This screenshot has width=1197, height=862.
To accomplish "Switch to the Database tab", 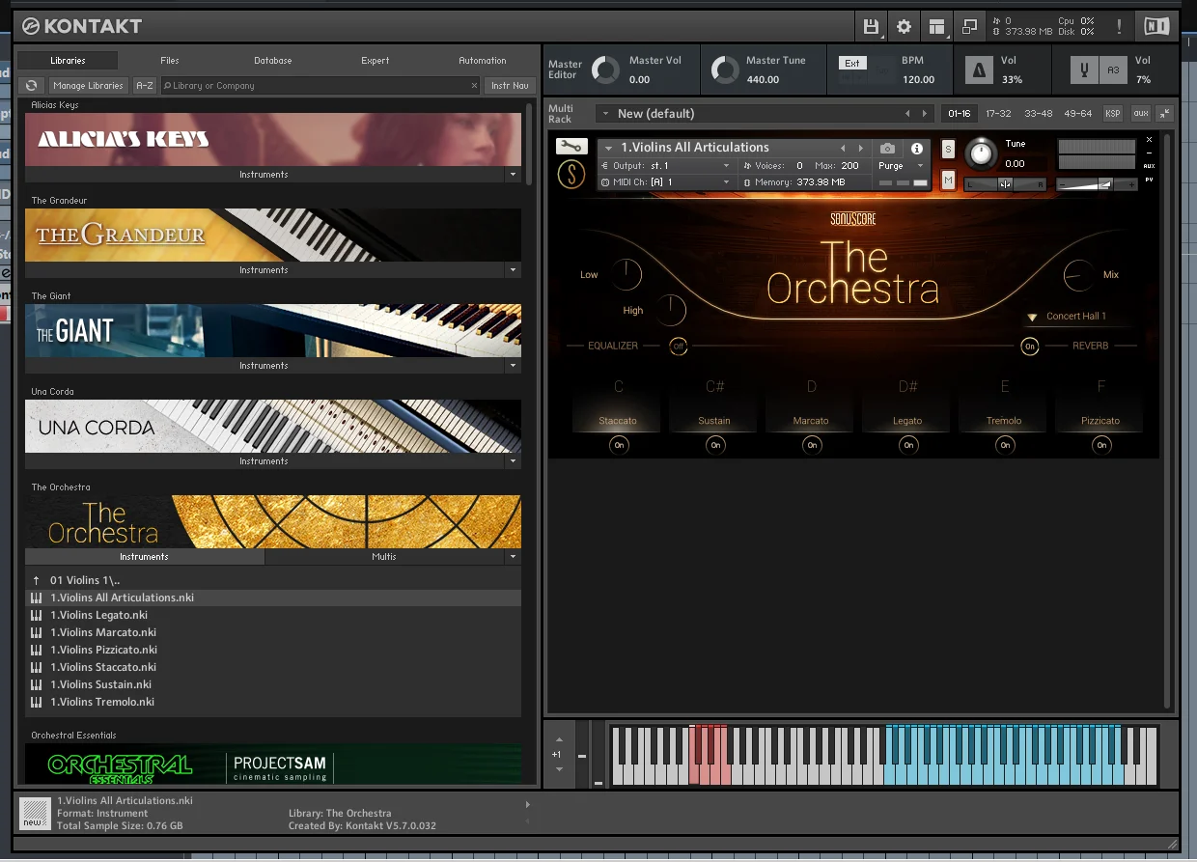I will click(273, 60).
